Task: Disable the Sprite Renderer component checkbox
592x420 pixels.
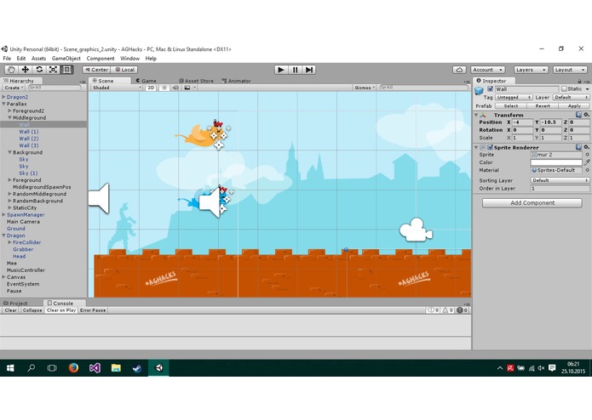Action: 490,147
